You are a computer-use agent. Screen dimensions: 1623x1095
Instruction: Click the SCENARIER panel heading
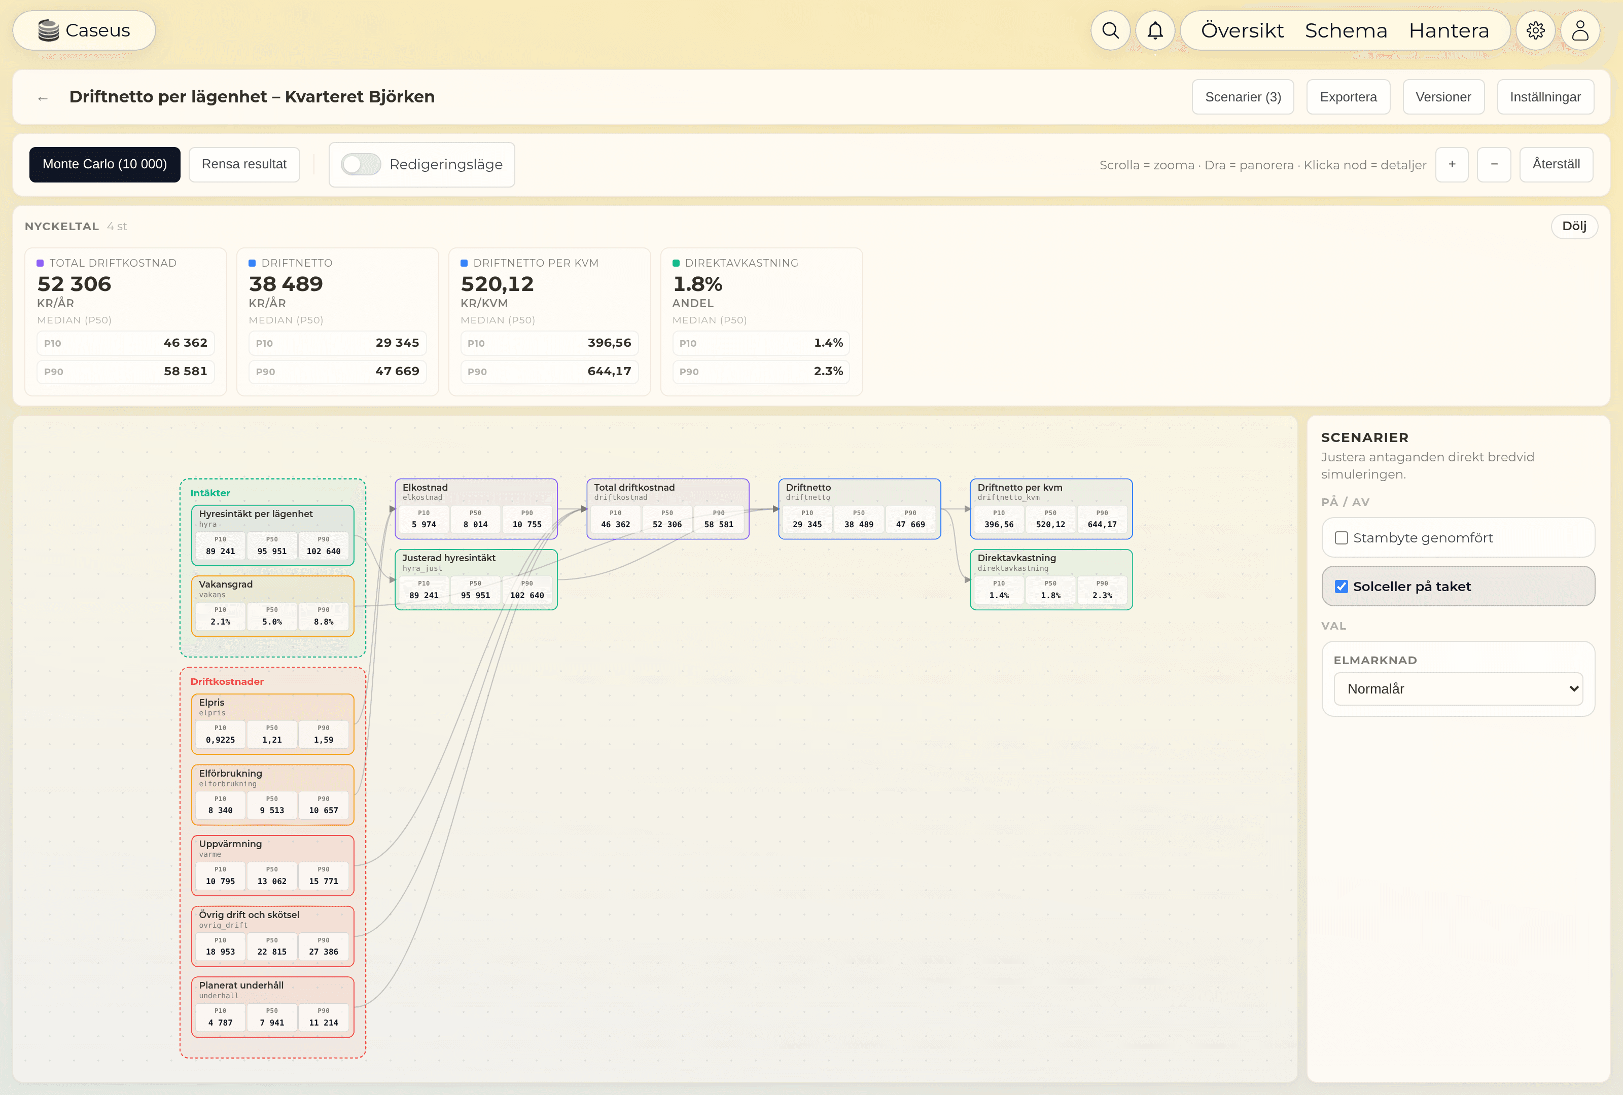tap(1365, 437)
